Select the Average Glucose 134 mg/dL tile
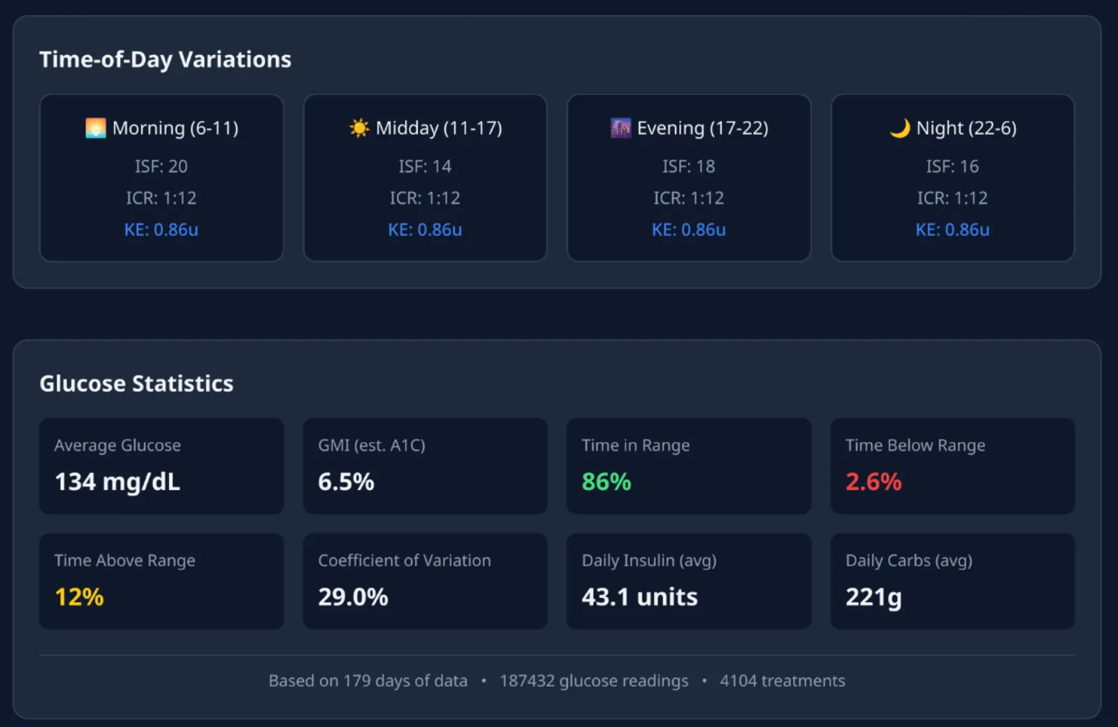The image size is (1118, 727). point(161,466)
